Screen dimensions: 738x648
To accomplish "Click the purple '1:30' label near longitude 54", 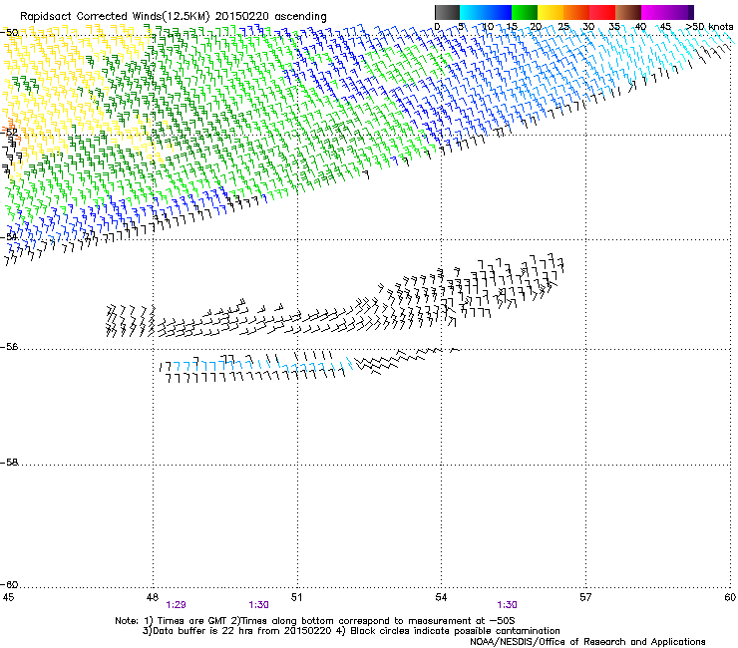I will point(507,605).
